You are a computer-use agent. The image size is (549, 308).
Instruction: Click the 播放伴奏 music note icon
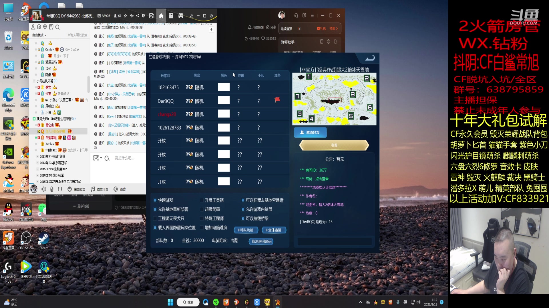[92, 189]
